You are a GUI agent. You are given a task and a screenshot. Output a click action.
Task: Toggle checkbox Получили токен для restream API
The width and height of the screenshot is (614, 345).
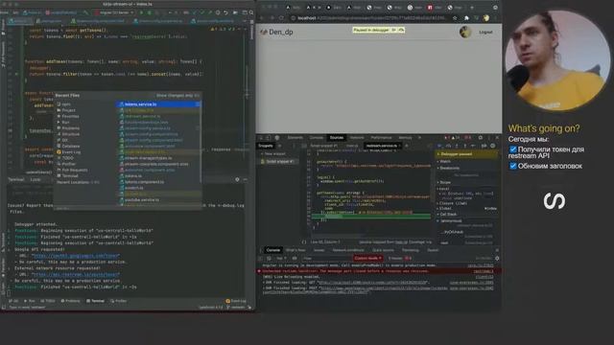pyautogui.click(x=513, y=149)
